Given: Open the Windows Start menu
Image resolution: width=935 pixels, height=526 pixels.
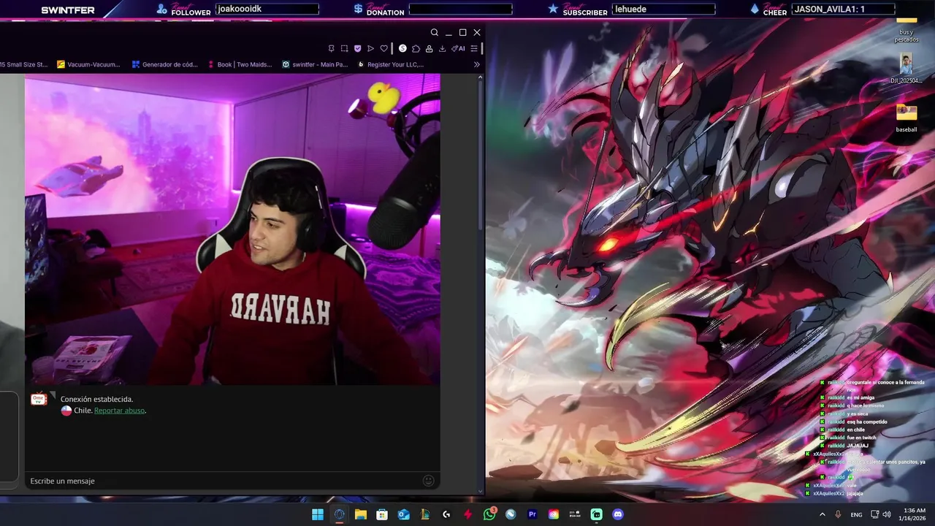Looking at the screenshot, I should coord(318,514).
